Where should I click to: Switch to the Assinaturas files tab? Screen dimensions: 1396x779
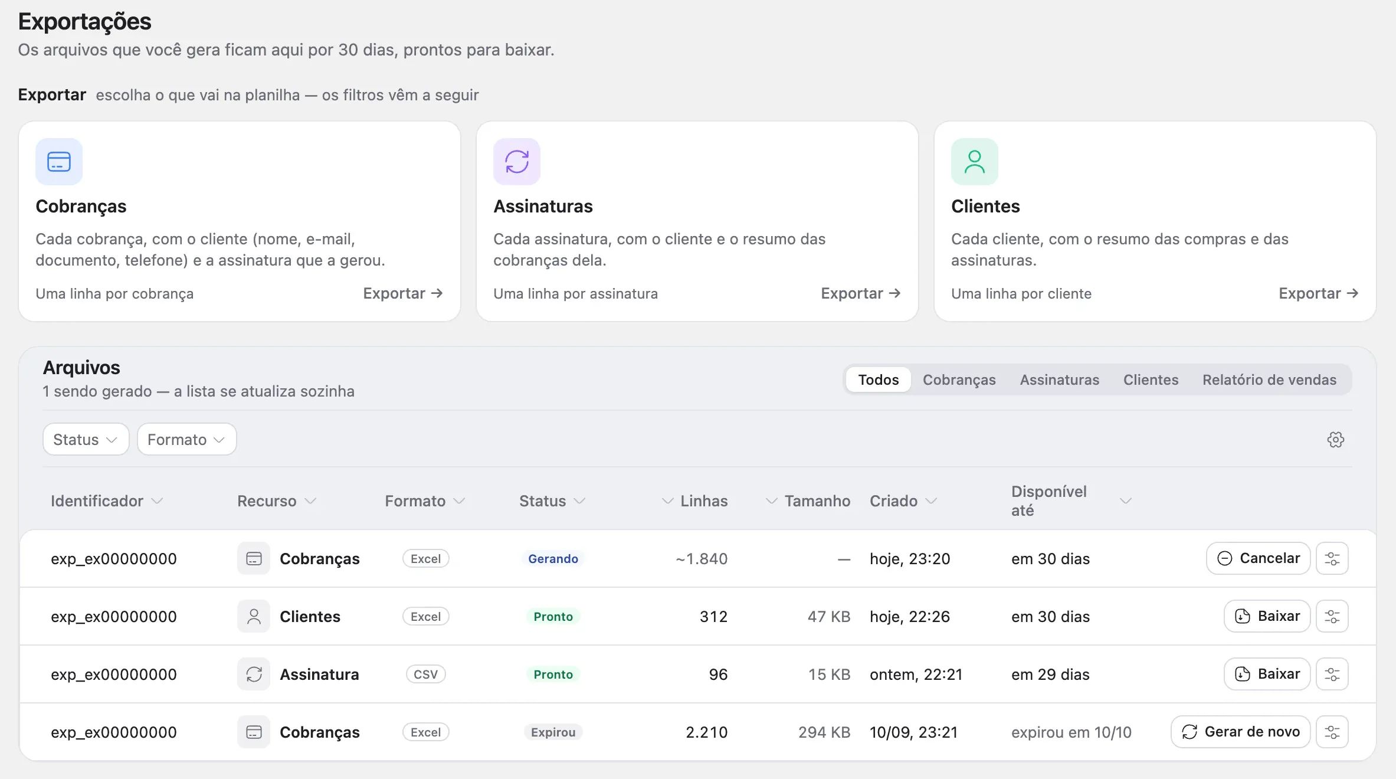tap(1059, 379)
